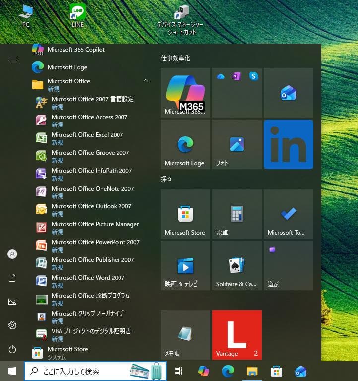The height and width of the screenshot is (381, 358).
Task: Open Settings gear in Start sidebar
Action: click(x=12, y=325)
